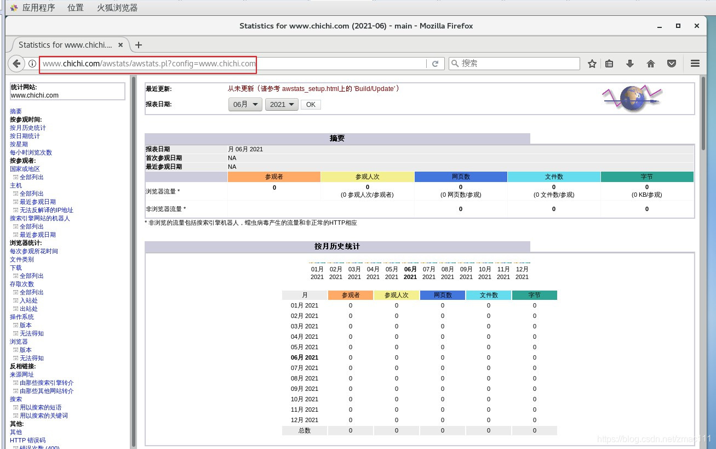Image resolution: width=716 pixels, height=449 pixels.
Task: Open the 按日期统计 sidebar link
Action: [x=25, y=136]
